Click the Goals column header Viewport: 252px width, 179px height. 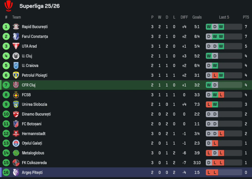pos(197,17)
